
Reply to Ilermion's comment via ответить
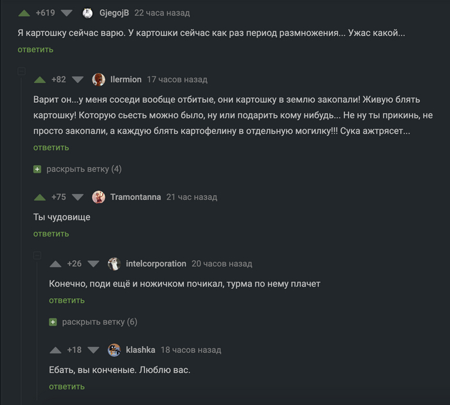coord(51,147)
